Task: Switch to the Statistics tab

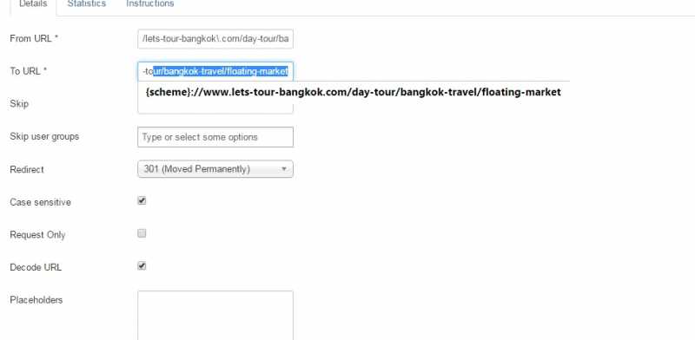Action: [x=86, y=4]
